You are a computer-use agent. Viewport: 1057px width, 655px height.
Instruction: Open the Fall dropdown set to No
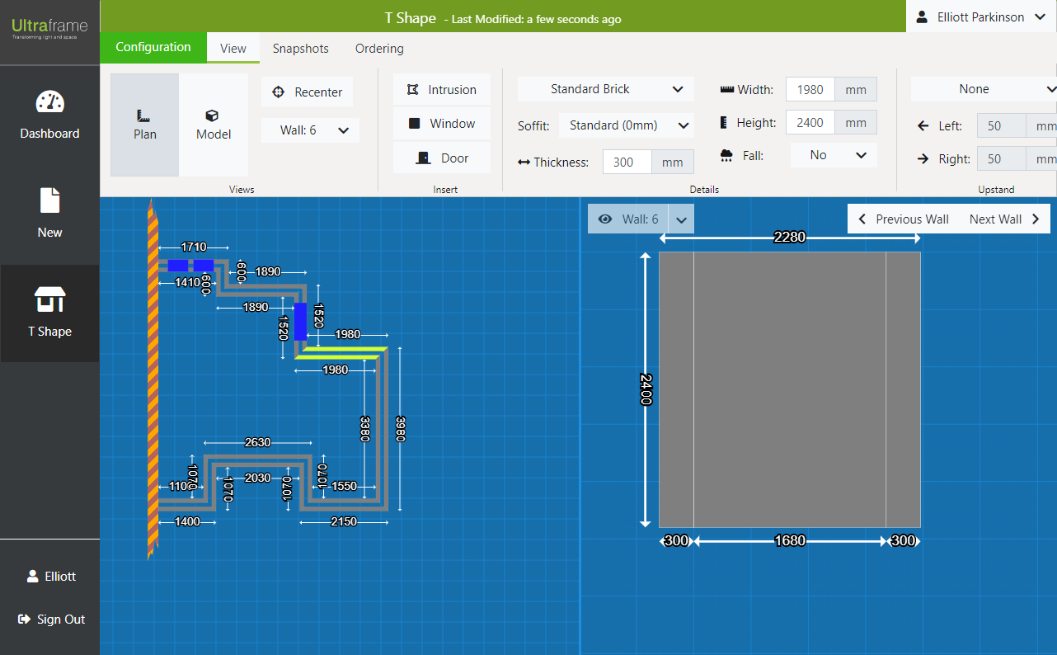coord(834,155)
